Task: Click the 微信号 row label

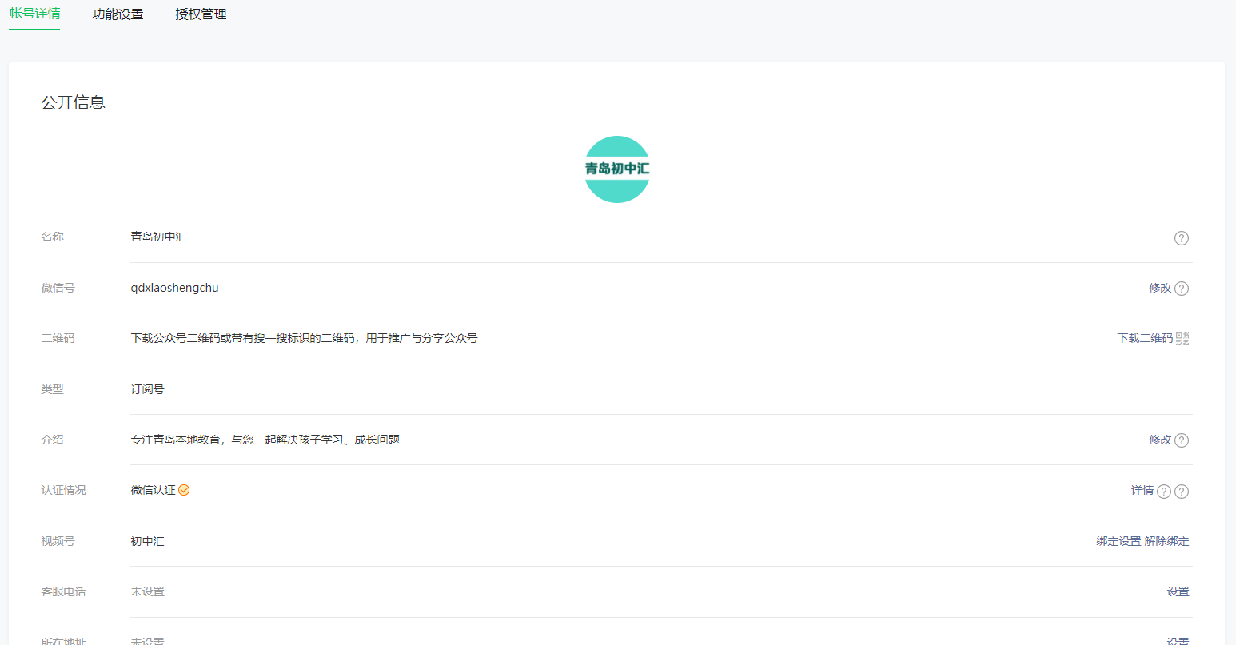Action: [x=58, y=288]
